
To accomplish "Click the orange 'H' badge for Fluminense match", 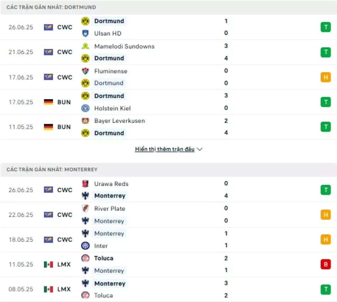I will pos(325,77).
